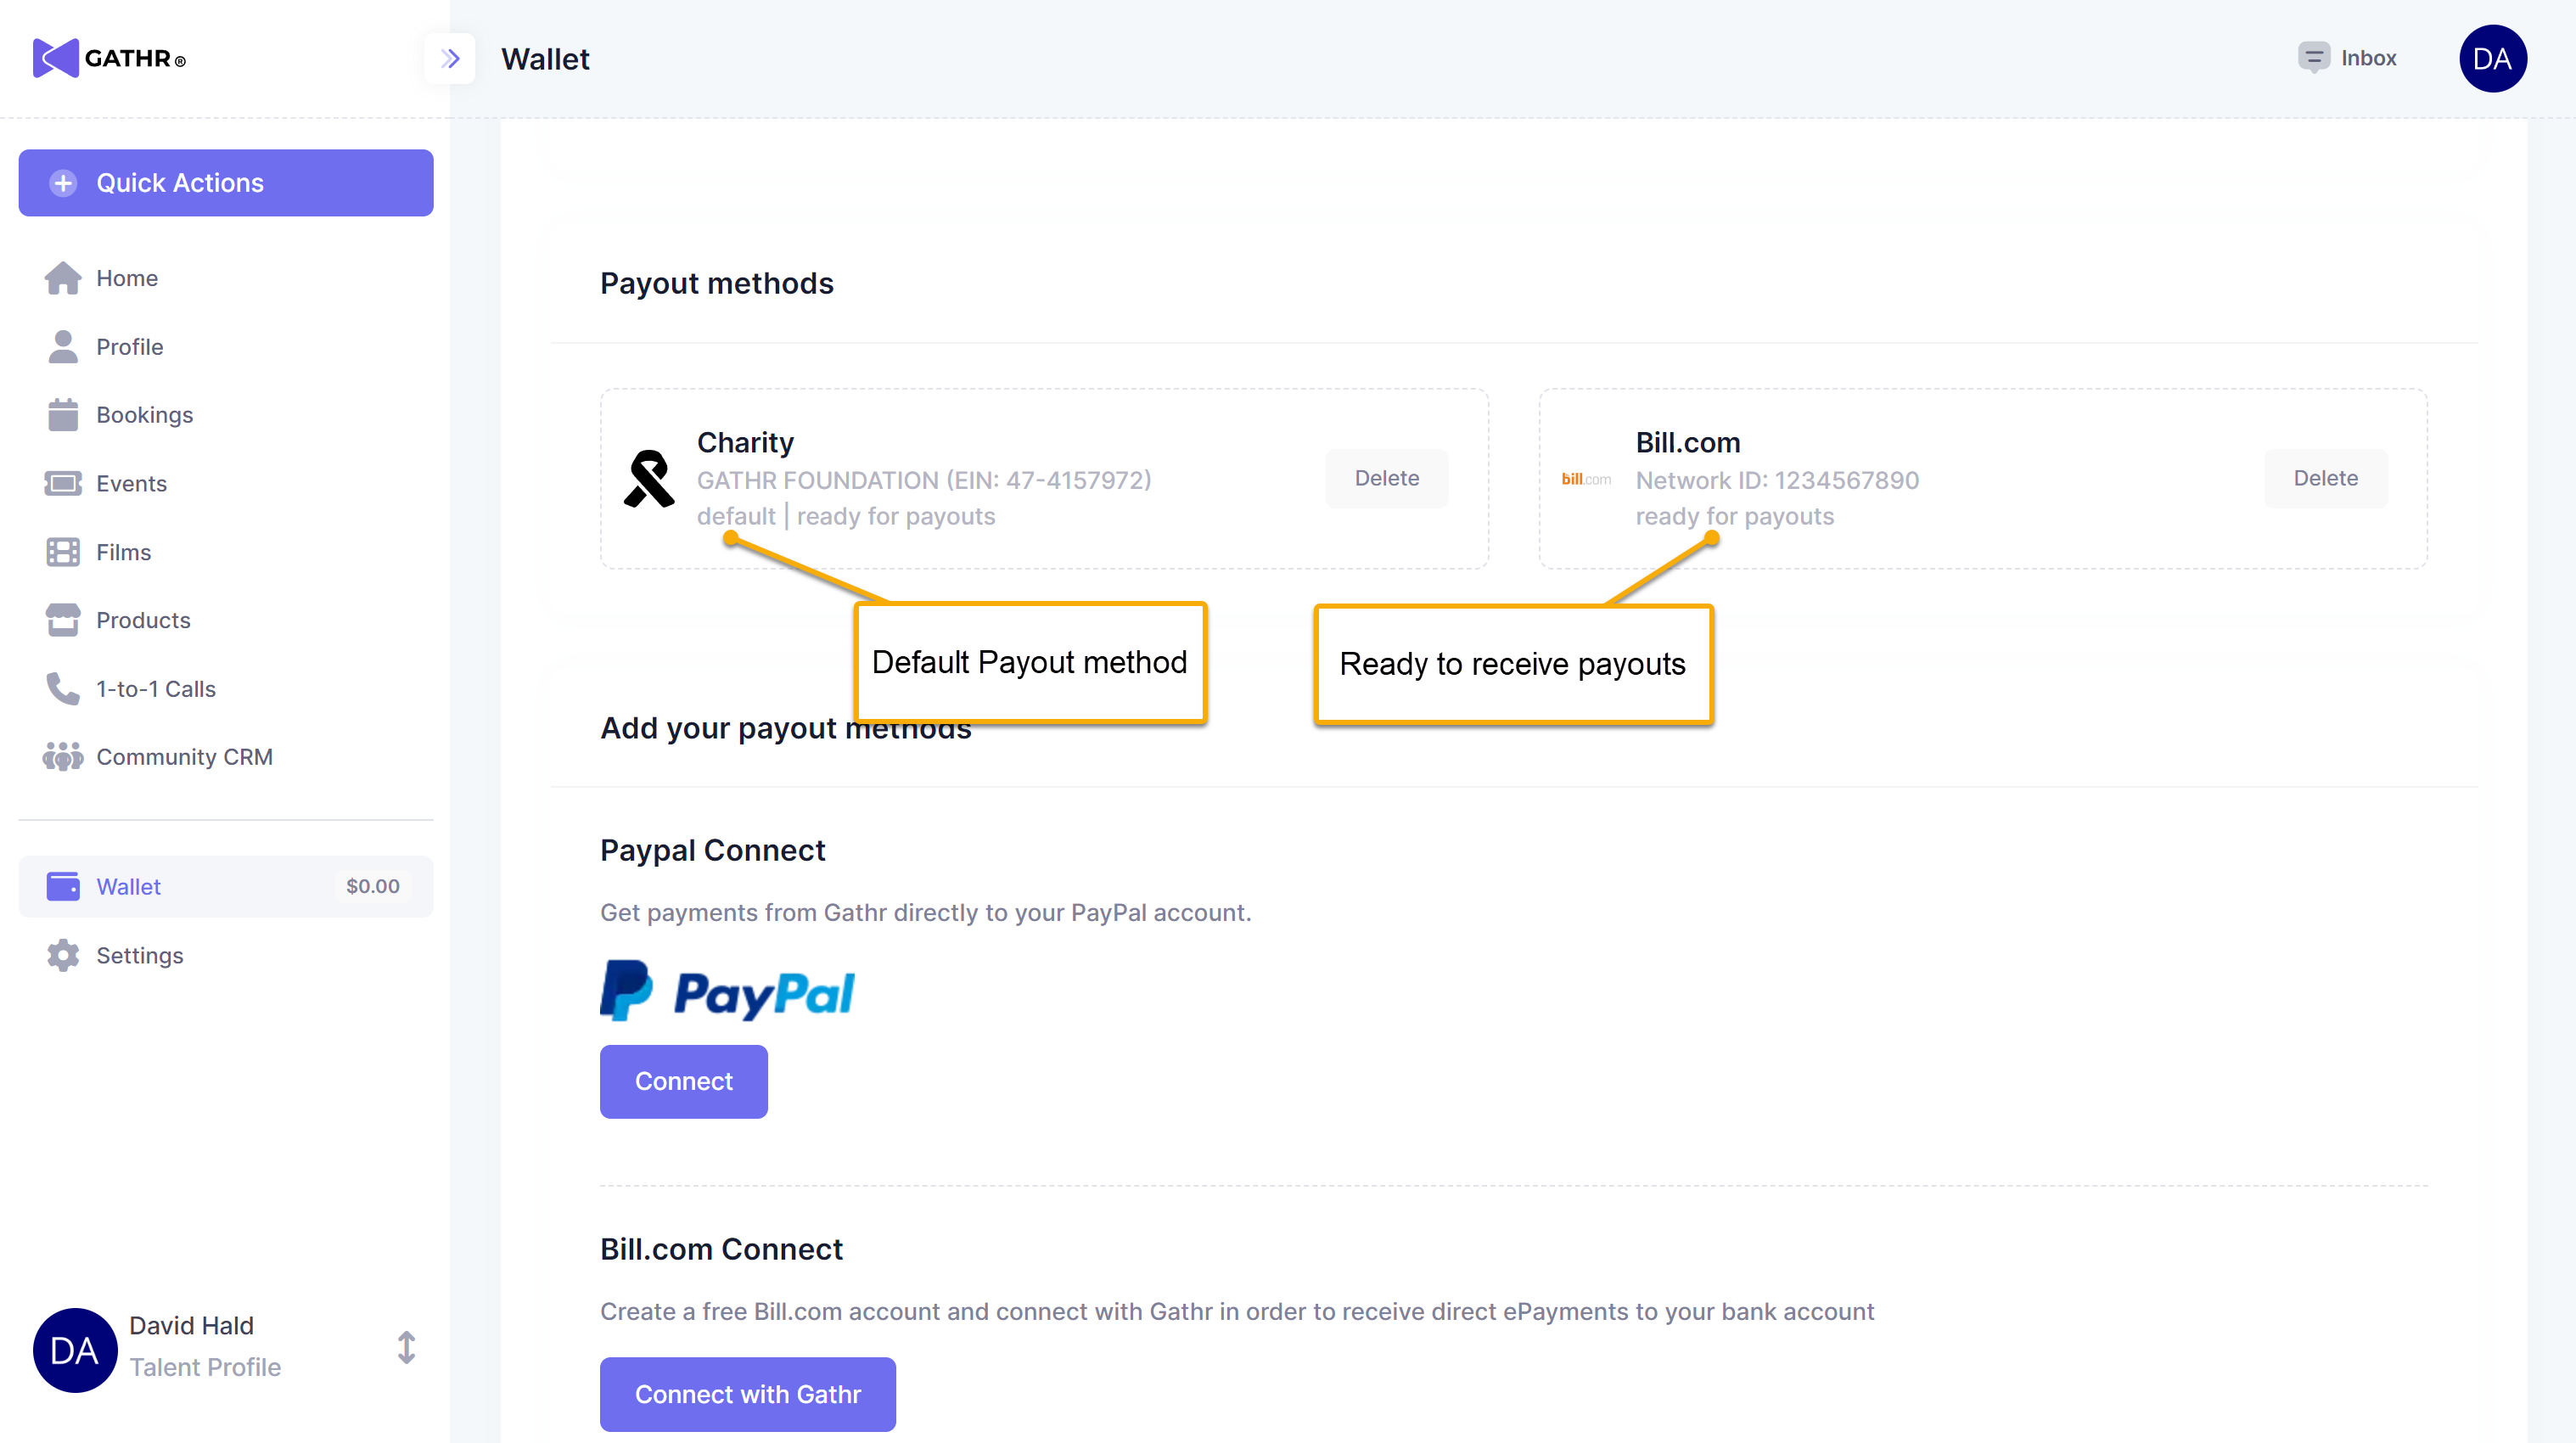Click the Films reel icon
The width and height of the screenshot is (2576, 1443).
pyautogui.click(x=62, y=552)
